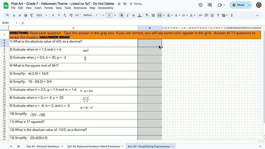This screenshot has height=149, width=265.
Task: Open the comments panel icon
Action: point(210,5)
